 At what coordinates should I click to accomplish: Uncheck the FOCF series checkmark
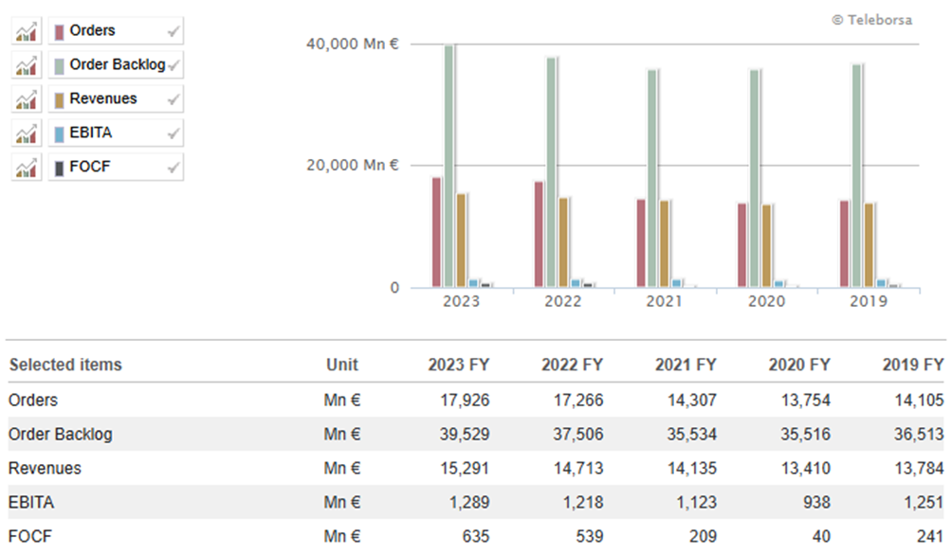173,168
